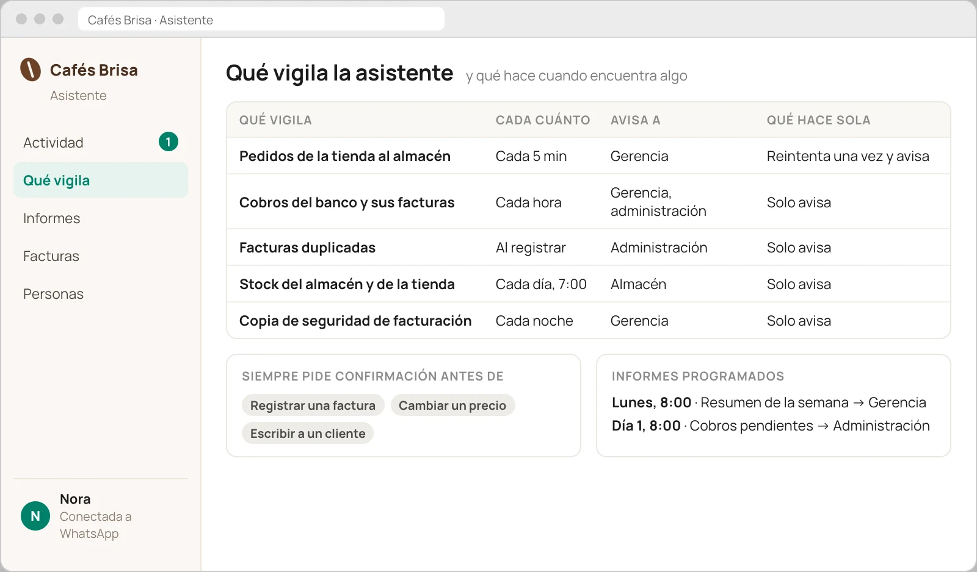
Task: Click the Administración cell in Facturas duplicadas row
Action: (659, 248)
